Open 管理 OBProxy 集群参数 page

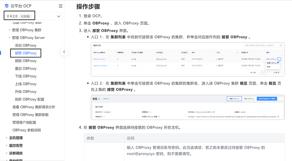30,115
